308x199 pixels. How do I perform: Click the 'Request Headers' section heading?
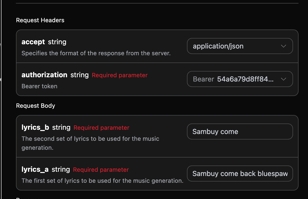coord(40,20)
